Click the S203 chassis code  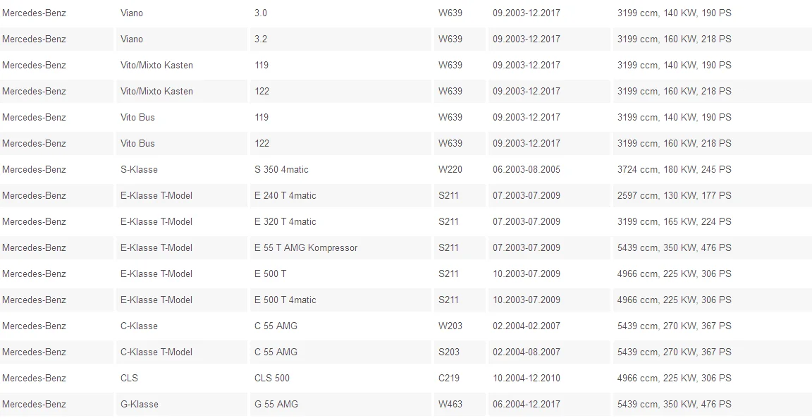pyautogui.click(x=448, y=352)
